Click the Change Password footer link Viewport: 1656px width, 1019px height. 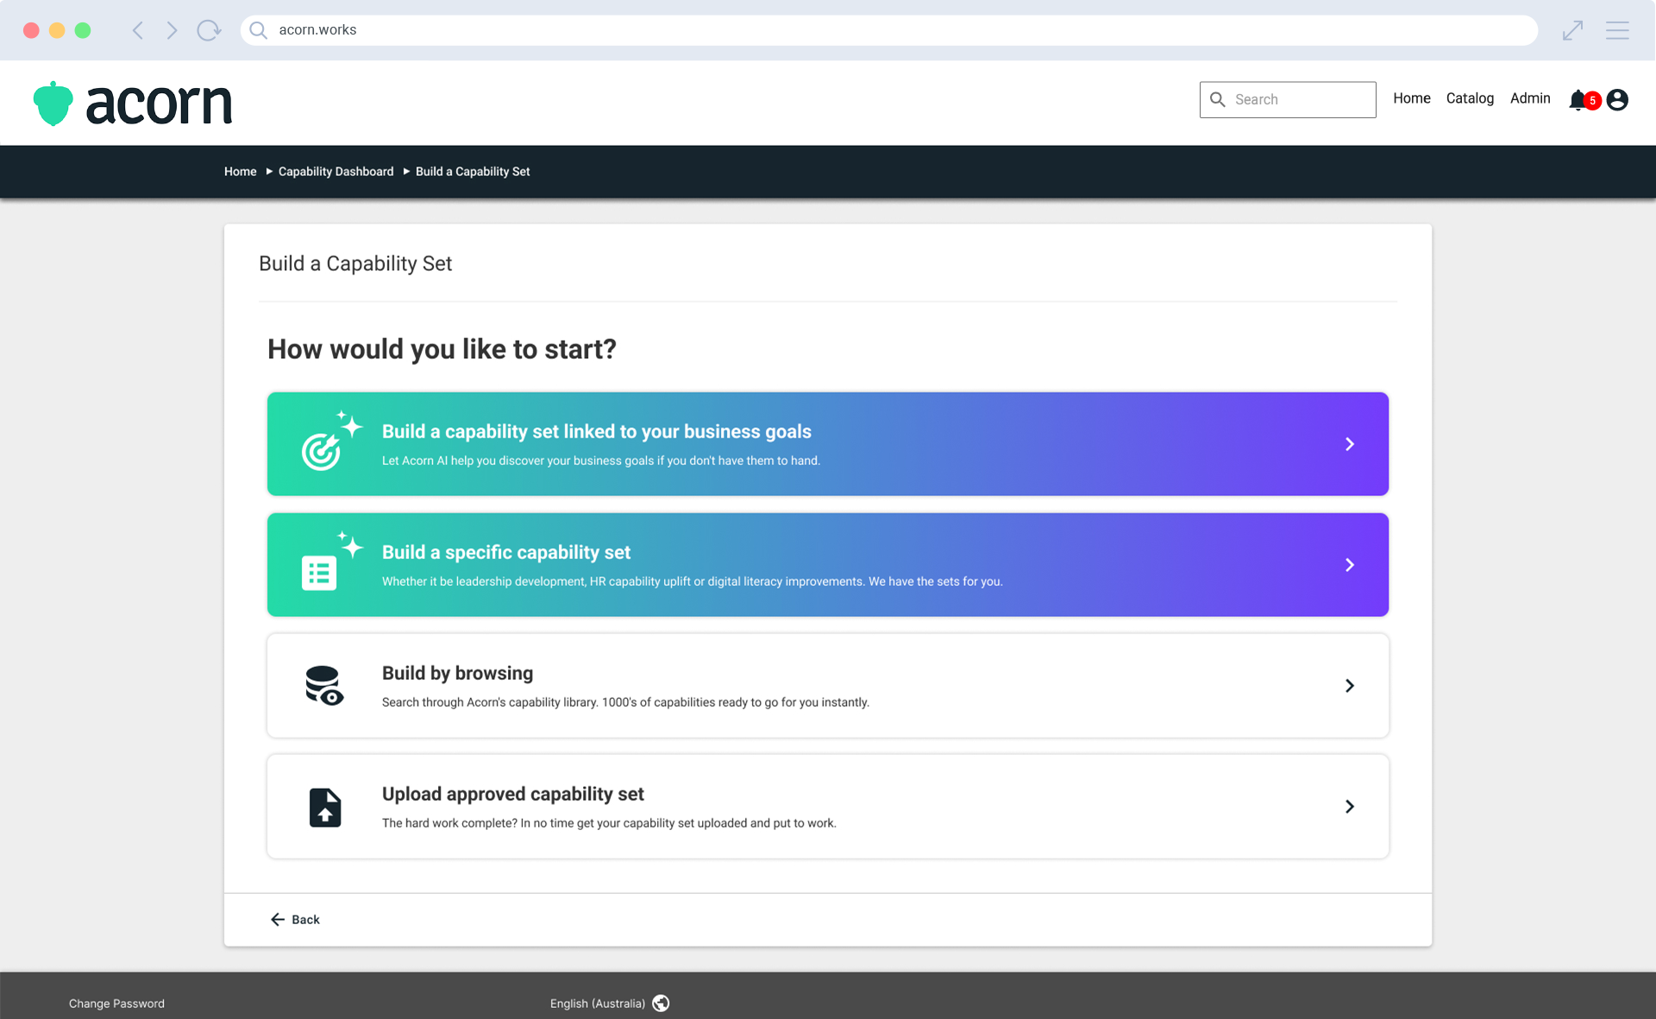coord(116,1003)
